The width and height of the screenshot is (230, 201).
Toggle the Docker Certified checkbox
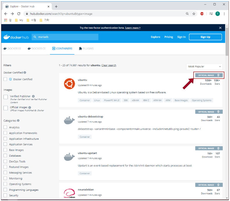(5, 79)
